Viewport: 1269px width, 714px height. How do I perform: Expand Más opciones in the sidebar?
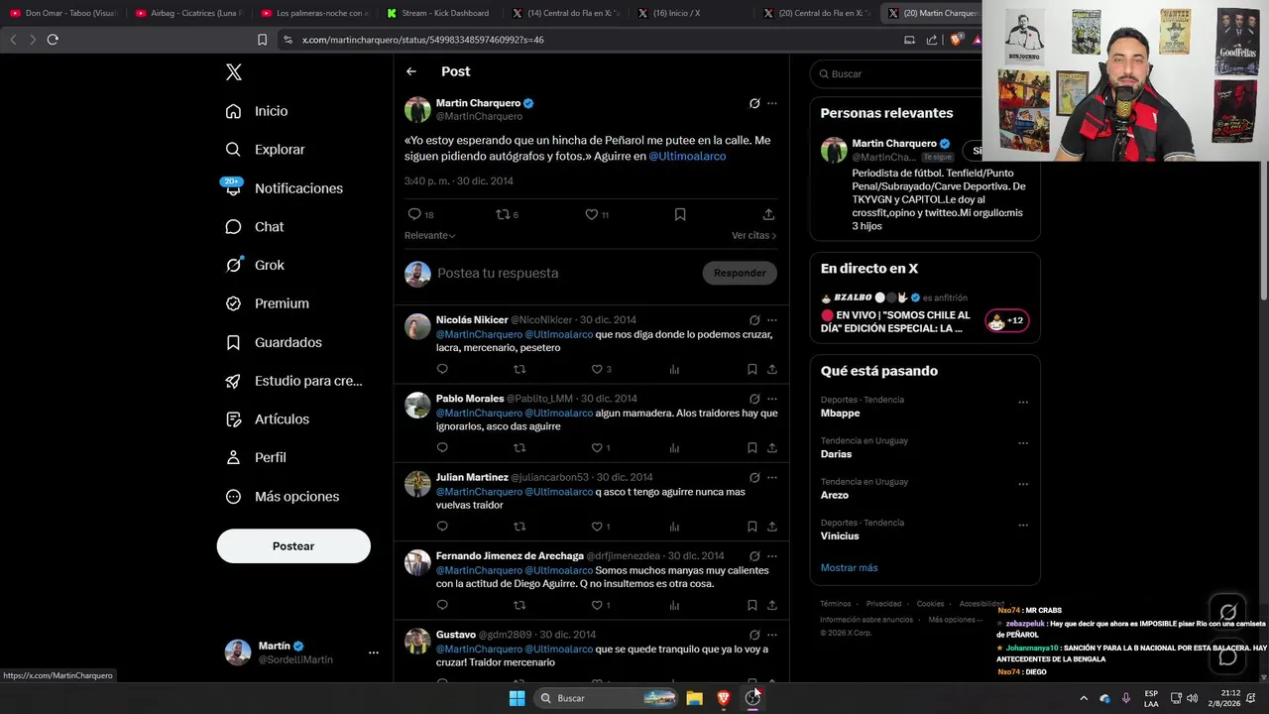pos(282,497)
